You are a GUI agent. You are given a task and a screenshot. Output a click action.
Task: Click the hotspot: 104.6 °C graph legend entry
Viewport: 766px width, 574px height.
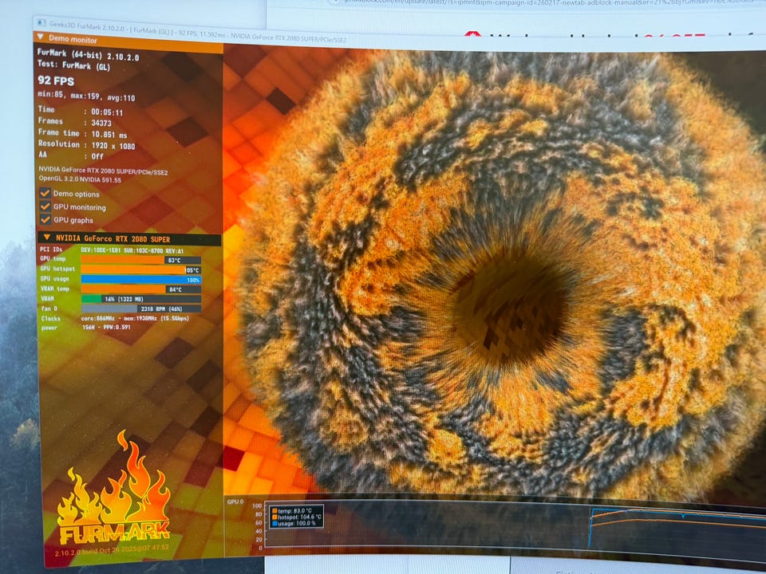297,517
